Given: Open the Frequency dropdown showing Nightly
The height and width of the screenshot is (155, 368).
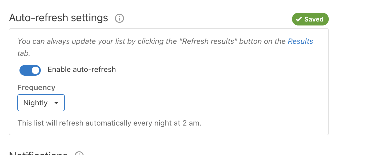Looking at the screenshot, I should tap(41, 102).
